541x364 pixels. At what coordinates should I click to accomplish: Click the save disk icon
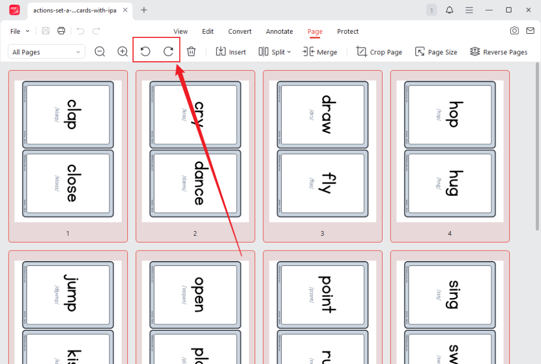point(45,31)
